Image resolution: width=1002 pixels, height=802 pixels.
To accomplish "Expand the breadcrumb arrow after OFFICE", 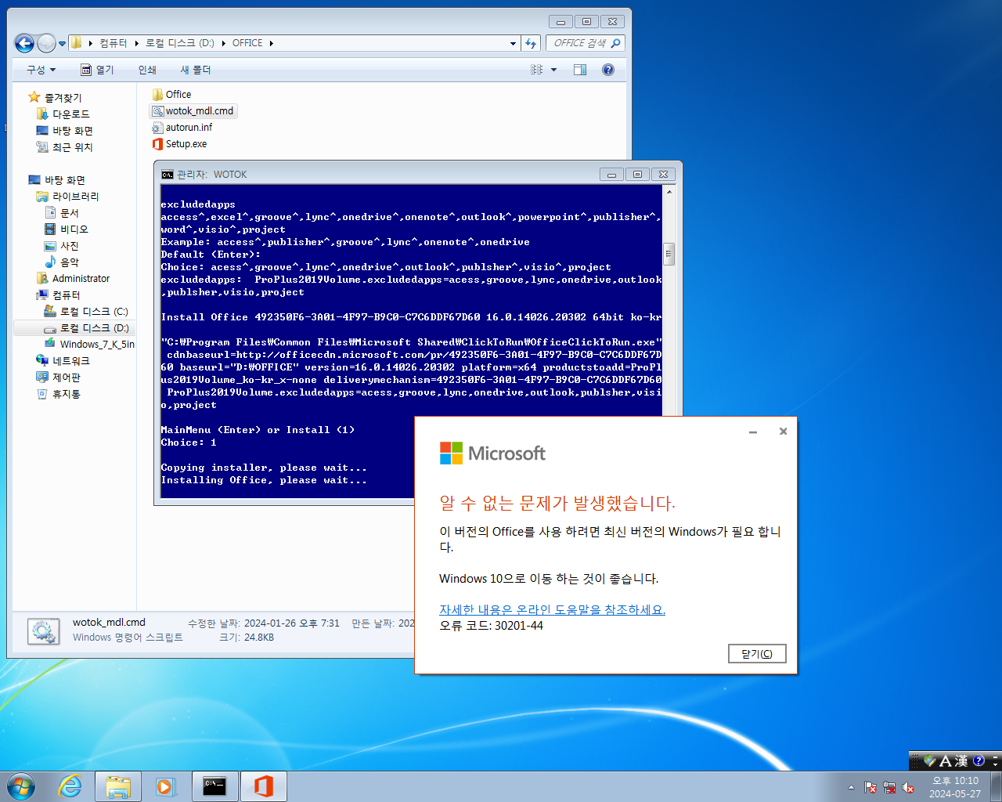I will click(x=272, y=43).
